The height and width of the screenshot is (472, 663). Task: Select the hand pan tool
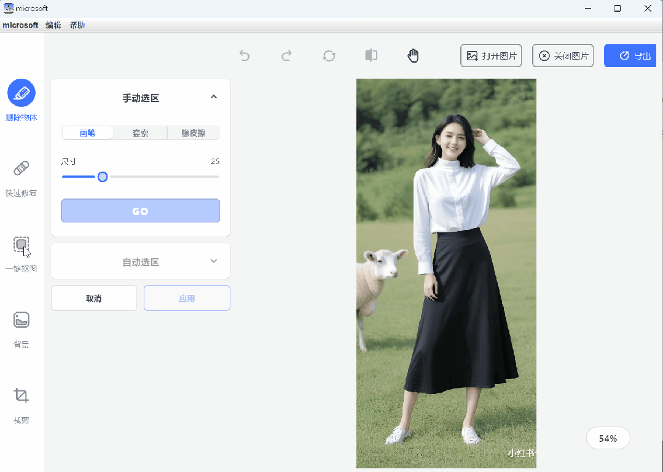[x=413, y=55]
